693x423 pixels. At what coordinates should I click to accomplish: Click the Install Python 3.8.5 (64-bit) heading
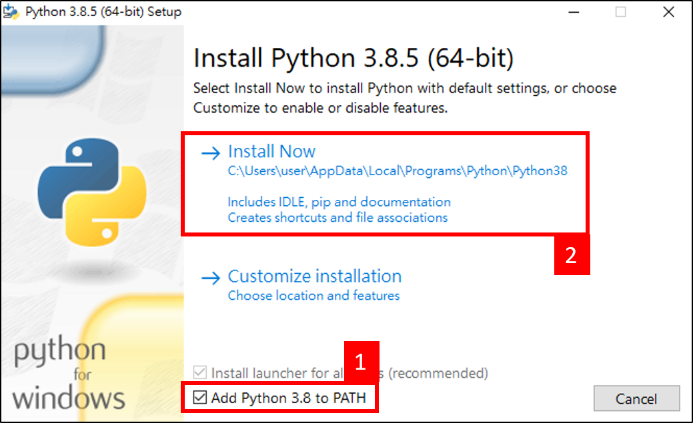(354, 58)
